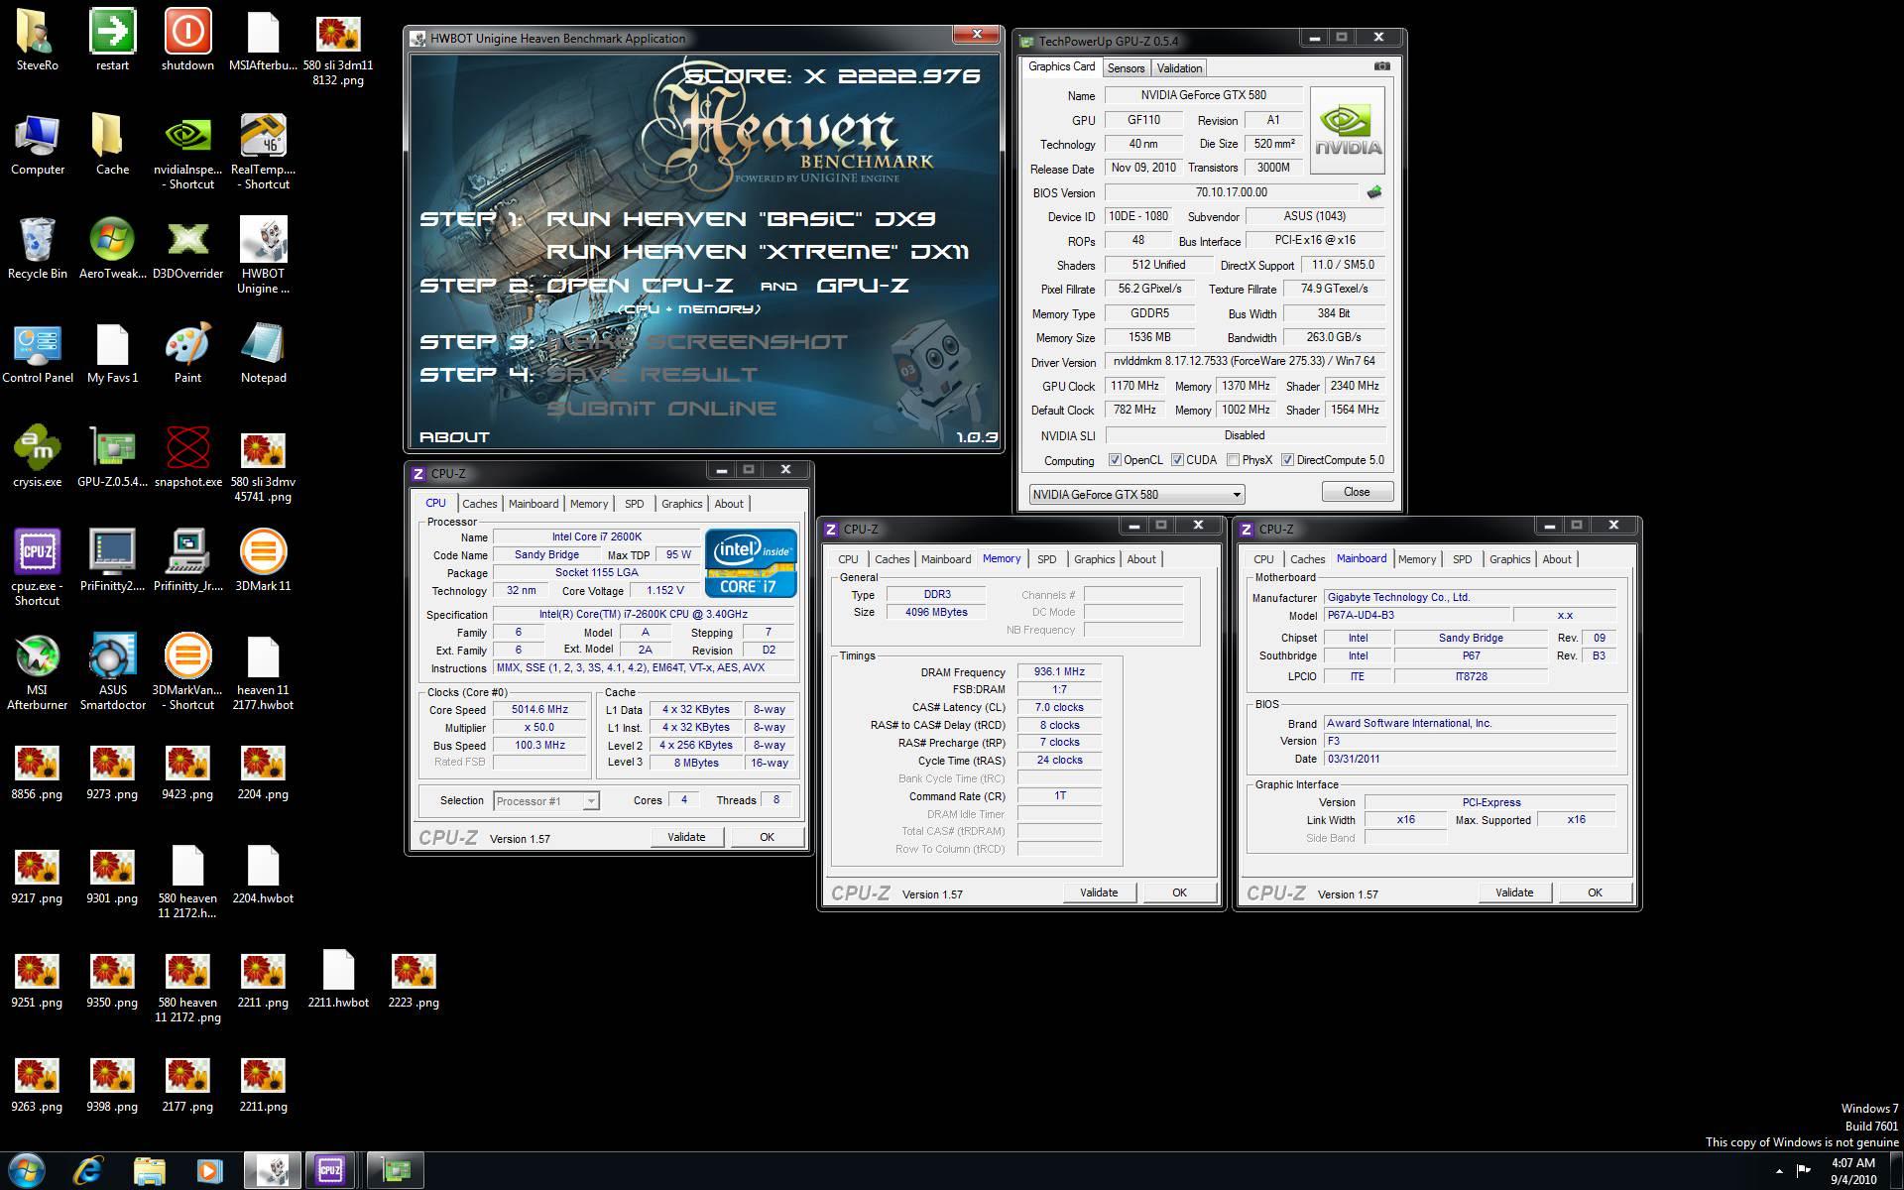The height and width of the screenshot is (1190, 1904).
Task: Open the Recycle Bin icon
Action: click(37, 240)
